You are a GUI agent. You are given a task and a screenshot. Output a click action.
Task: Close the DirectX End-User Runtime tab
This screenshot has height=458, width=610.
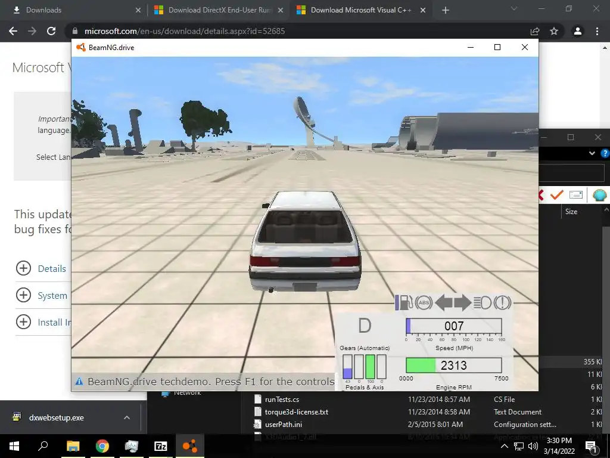281,11
